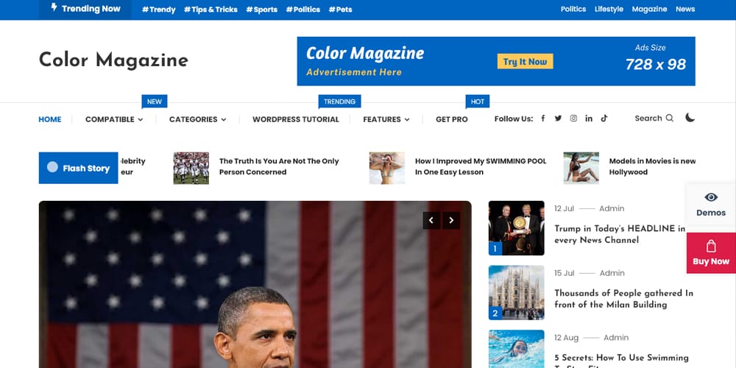
Task: Click the TRENDING badge above WordPress Tutorial
Action: (x=339, y=102)
